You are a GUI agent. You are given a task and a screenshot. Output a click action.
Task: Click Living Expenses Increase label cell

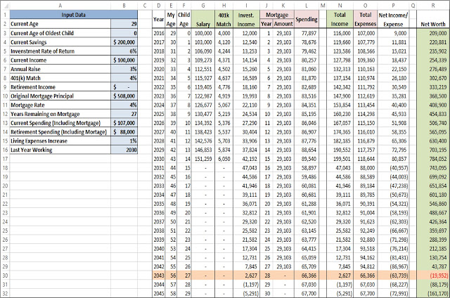60,141
